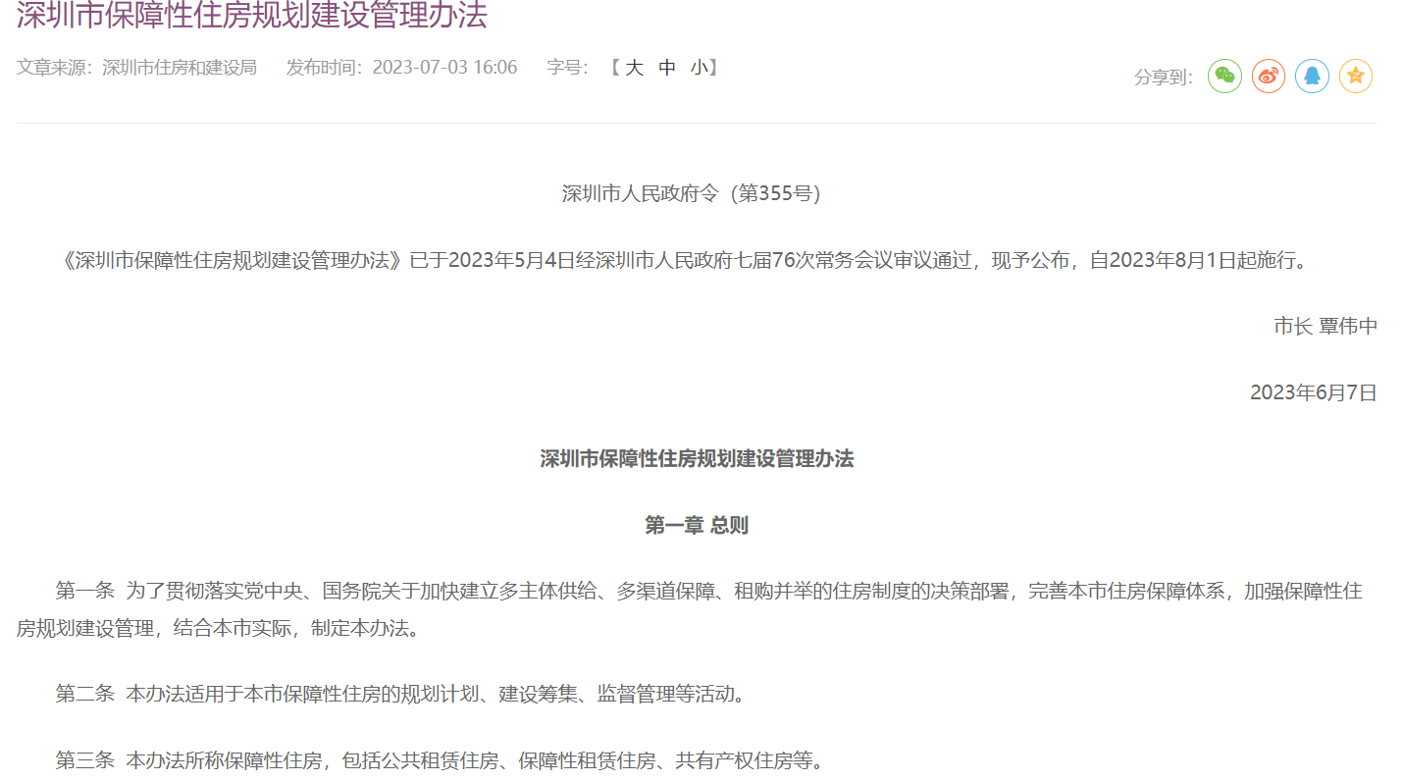Click the bold centered heading 深圳市保障性住房规划建设管理办法

pos(697,459)
